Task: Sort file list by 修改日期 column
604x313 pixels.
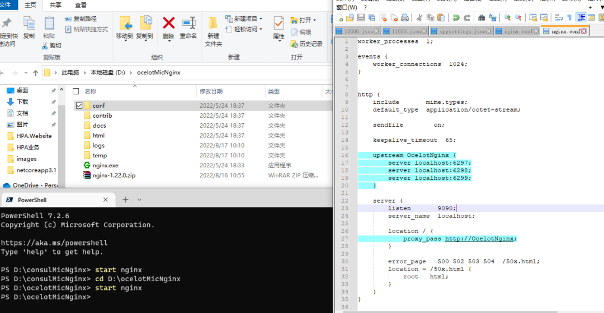Action: [211, 91]
